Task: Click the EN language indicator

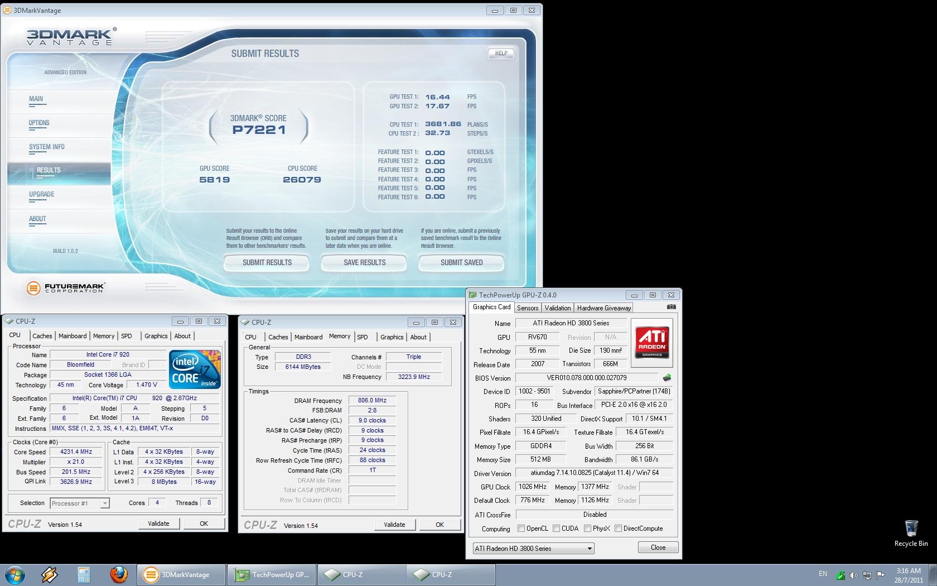Action: (823, 574)
